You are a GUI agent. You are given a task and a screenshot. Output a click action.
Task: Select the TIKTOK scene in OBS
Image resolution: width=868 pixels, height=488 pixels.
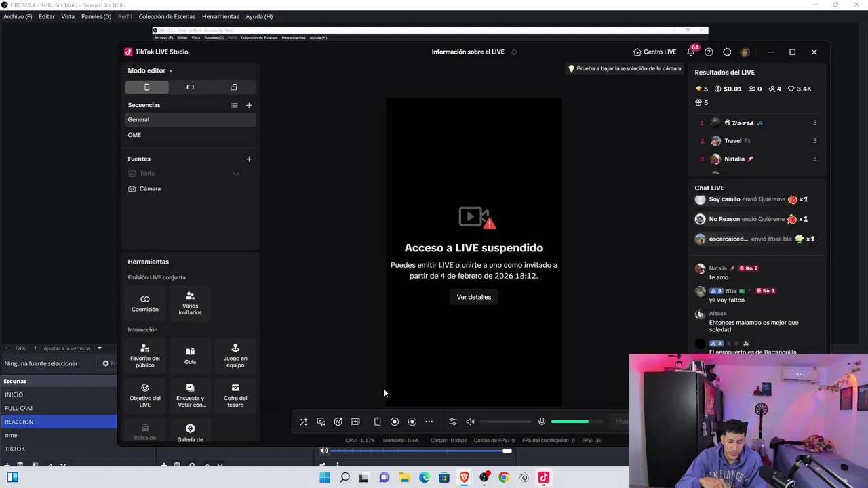(58, 449)
